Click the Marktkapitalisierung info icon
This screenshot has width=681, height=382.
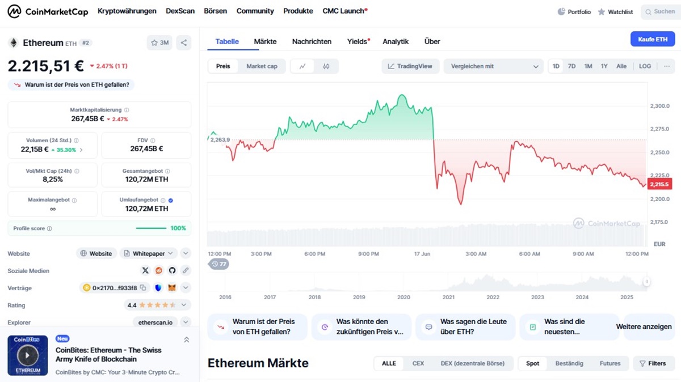tap(127, 110)
